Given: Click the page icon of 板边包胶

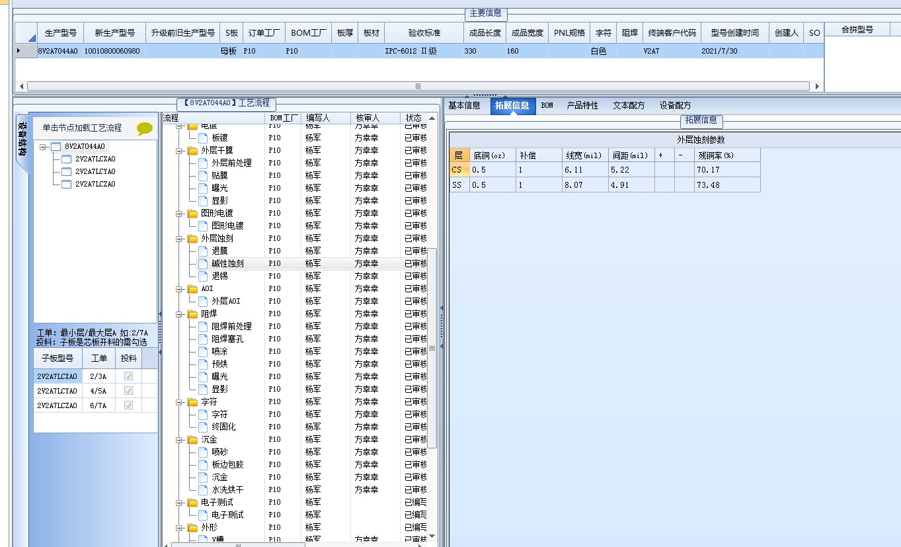Looking at the screenshot, I should pyautogui.click(x=203, y=464).
